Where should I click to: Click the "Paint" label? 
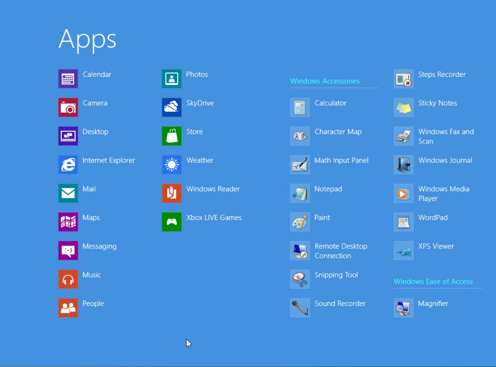[x=322, y=218]
